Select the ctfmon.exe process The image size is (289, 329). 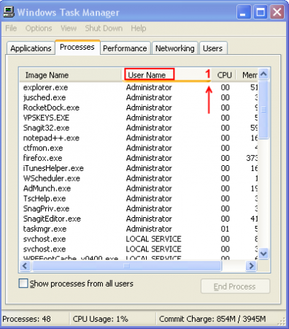139,148
